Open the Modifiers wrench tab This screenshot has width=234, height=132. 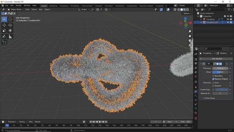(196, 91)
